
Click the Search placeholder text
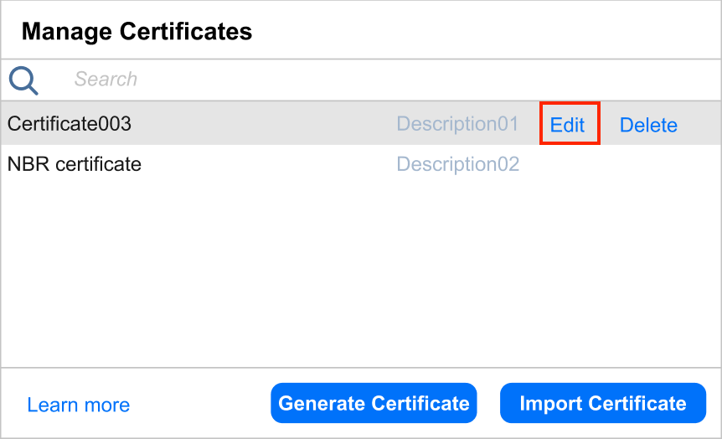tap(106, 80)
